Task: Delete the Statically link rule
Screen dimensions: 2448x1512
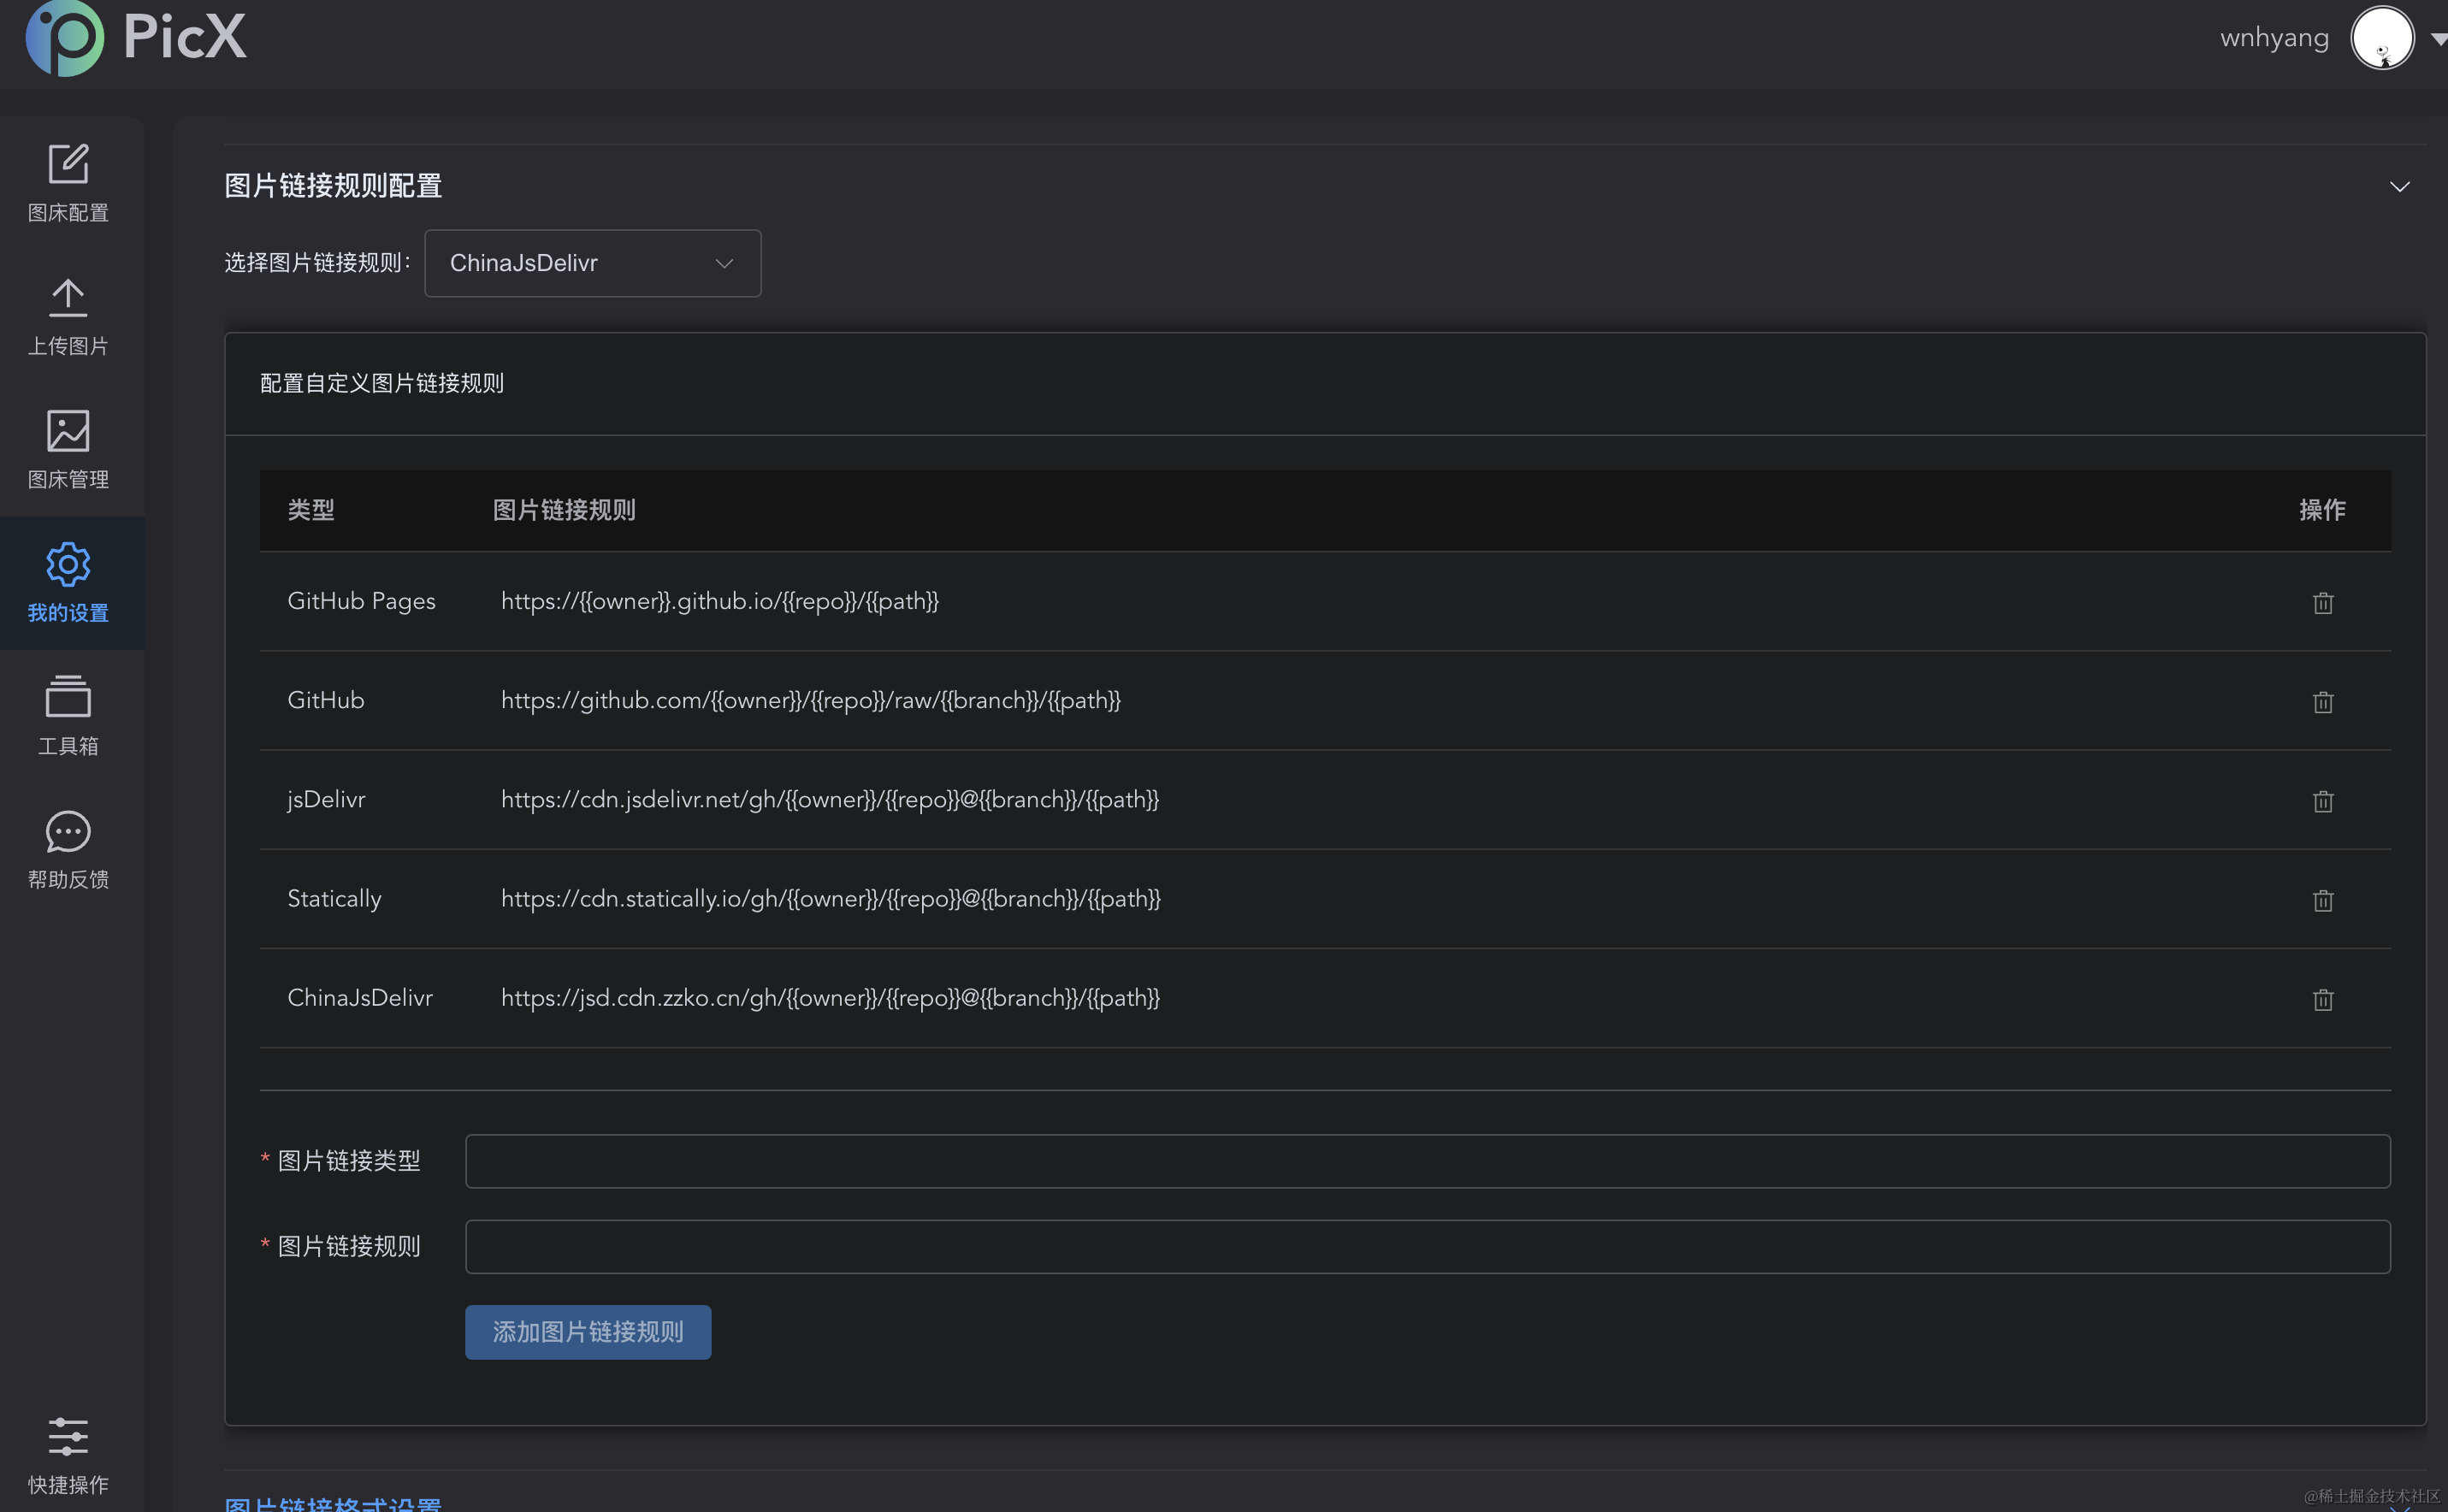Action: coord(2323,900)
